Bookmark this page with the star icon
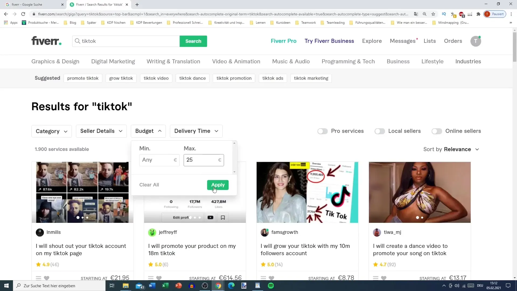The image size is (517, 291). [x=433, y=14]
